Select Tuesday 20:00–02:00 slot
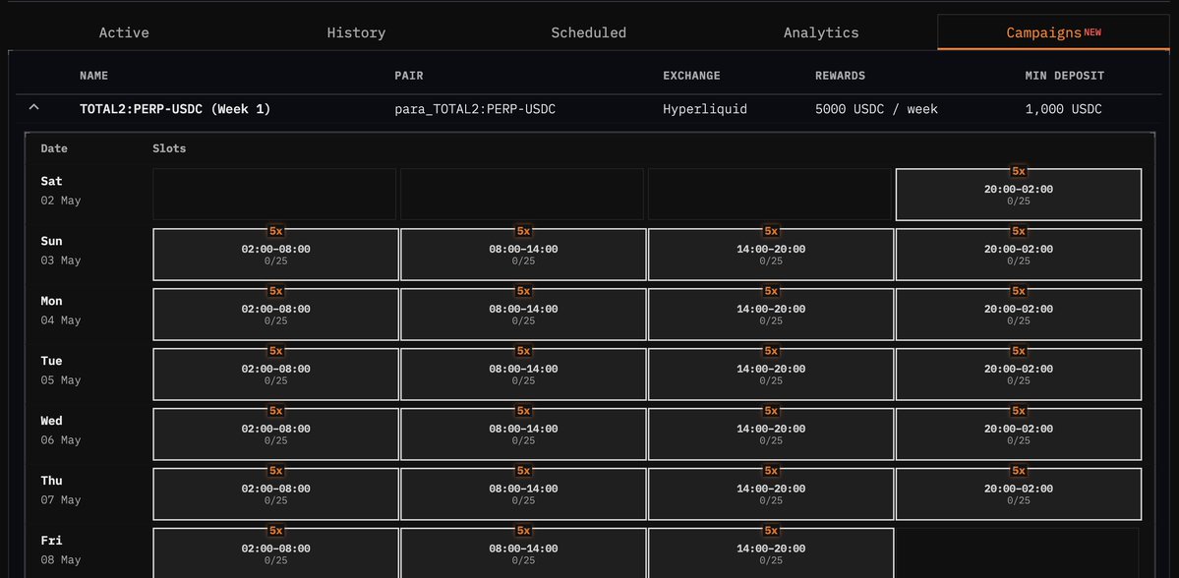 tap(1019, 374)
